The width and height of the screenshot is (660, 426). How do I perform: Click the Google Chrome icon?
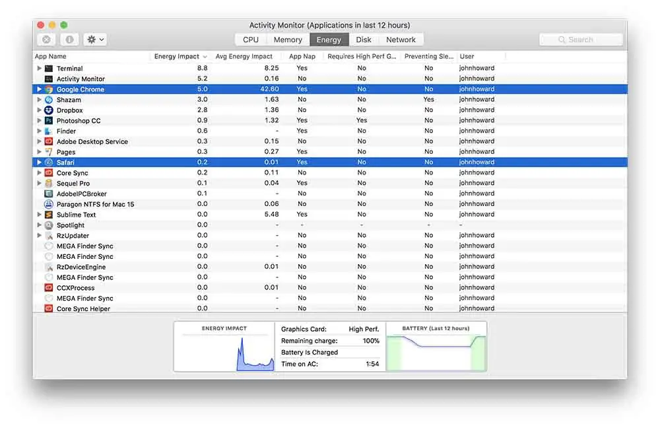point(49,89)
